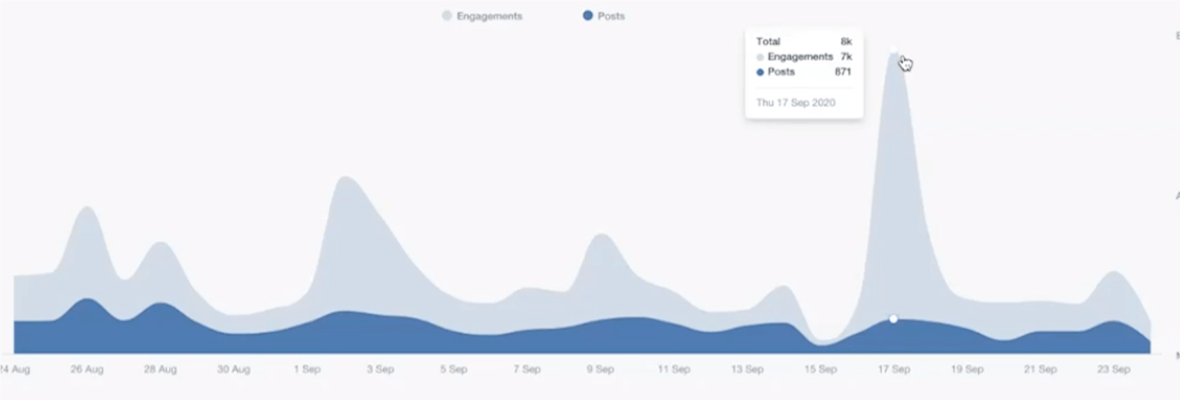
Task: Select the white Posts data point marker
Action: pos(893,319)
